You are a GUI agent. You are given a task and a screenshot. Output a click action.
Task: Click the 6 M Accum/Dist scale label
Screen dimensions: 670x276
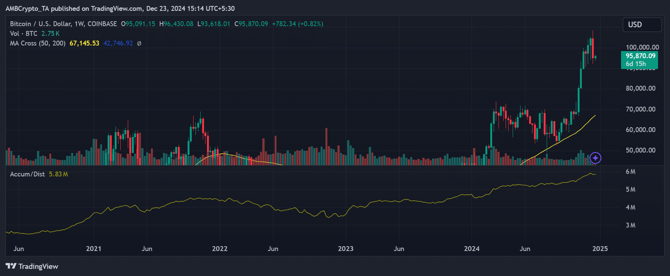click(x=630, y=172)
